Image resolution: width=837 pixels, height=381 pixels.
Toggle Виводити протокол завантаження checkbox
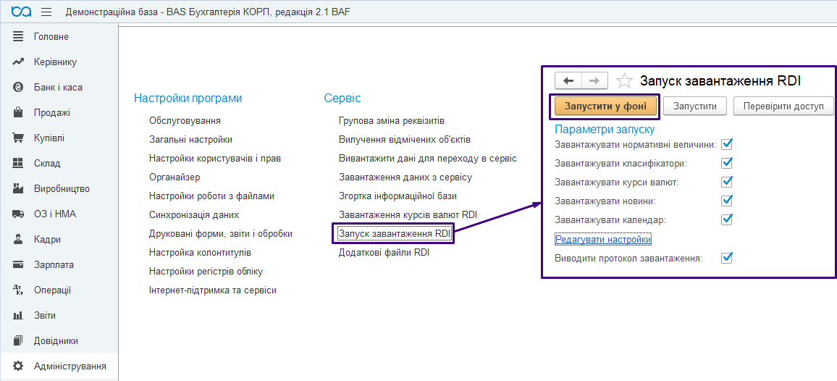point(726,258)
